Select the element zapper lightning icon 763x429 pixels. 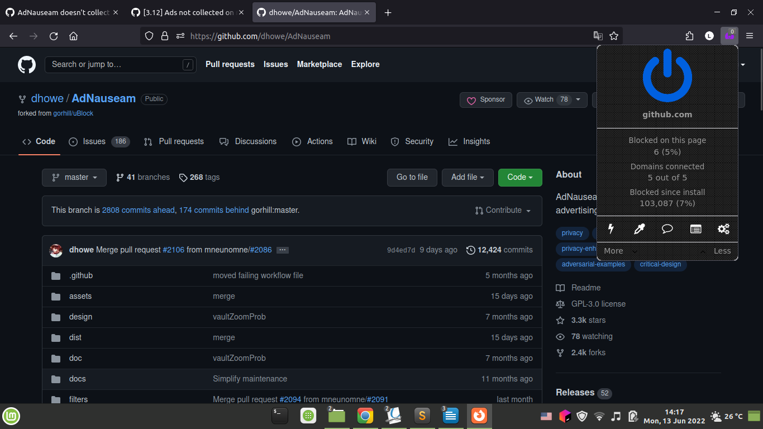click(611, 229)
